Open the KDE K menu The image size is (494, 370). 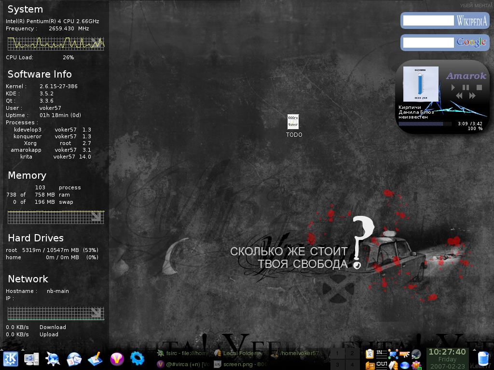(11, 359)
